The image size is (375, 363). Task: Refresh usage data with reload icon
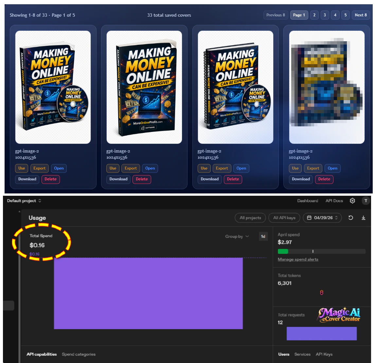(350, 218)
